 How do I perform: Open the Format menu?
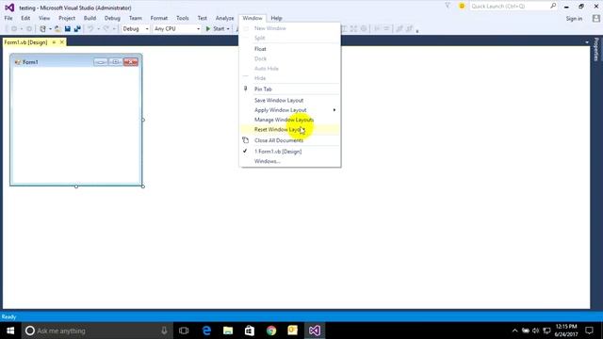click(x=159, y=18)
